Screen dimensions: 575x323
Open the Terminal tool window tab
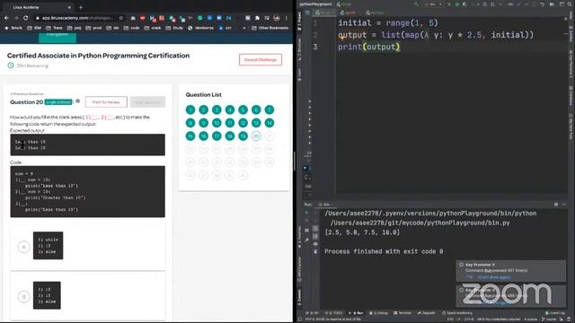[x=402, y=313]
